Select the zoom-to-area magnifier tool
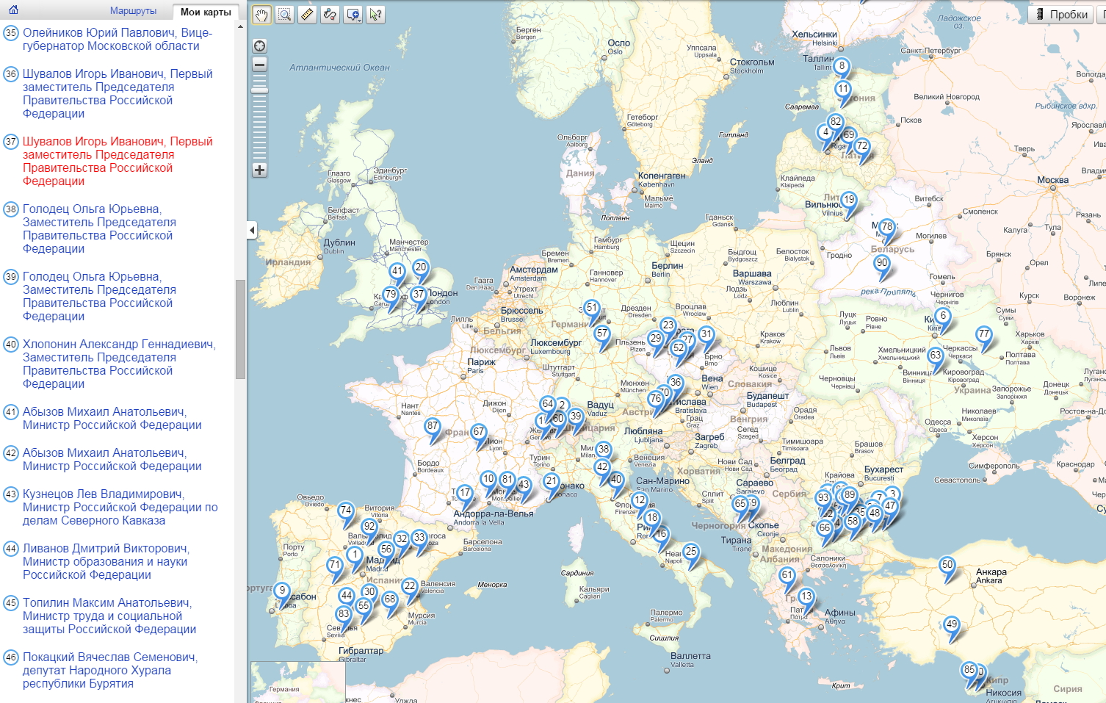1106x703 pixels. tap(284, 15)
